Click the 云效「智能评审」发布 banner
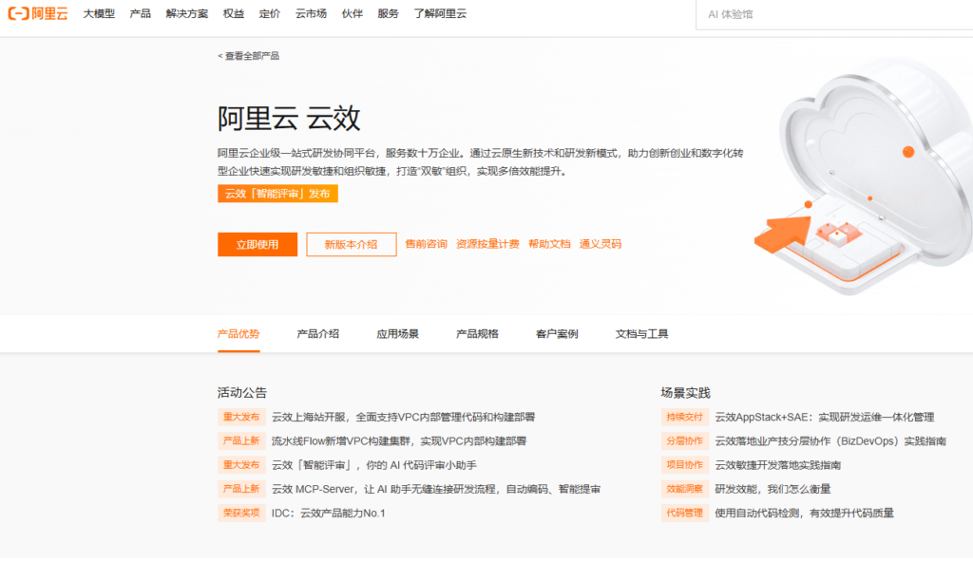This screenshot has height=561, width=973. (x=277, y=194)
